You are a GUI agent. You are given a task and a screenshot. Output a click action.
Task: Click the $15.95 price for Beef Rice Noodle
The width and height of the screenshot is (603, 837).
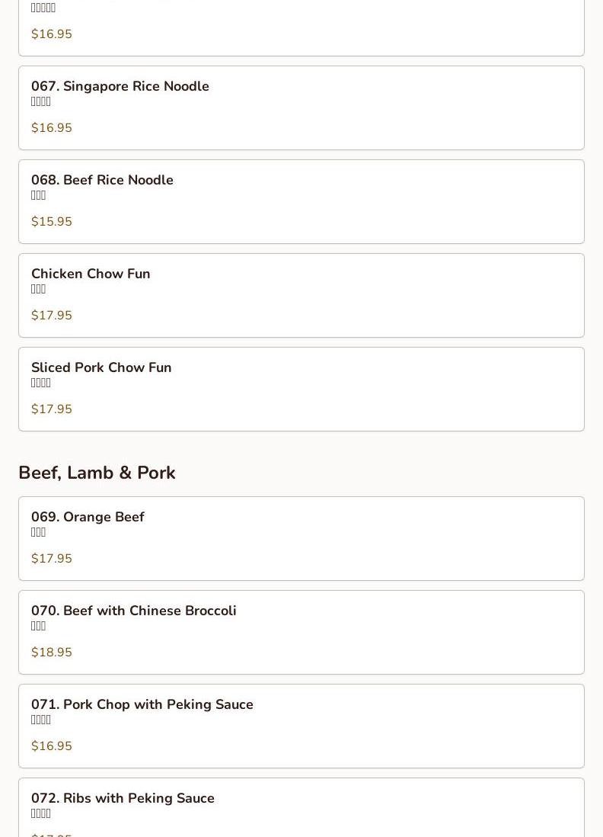point(52,222)
